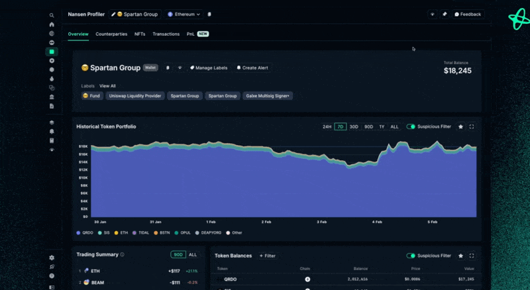Select 90D in Trading Summary
Screen dimensions: 530x290
pos(178,254)
